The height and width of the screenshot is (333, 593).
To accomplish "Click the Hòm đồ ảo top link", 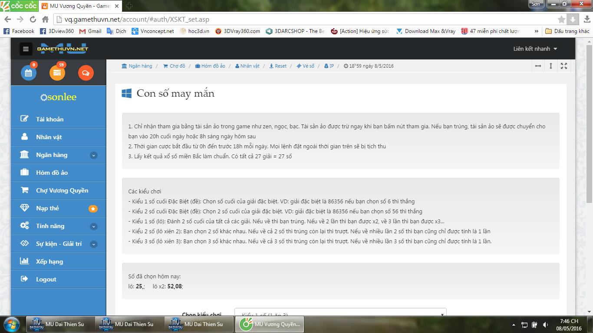I will click(x=210, y=66).
